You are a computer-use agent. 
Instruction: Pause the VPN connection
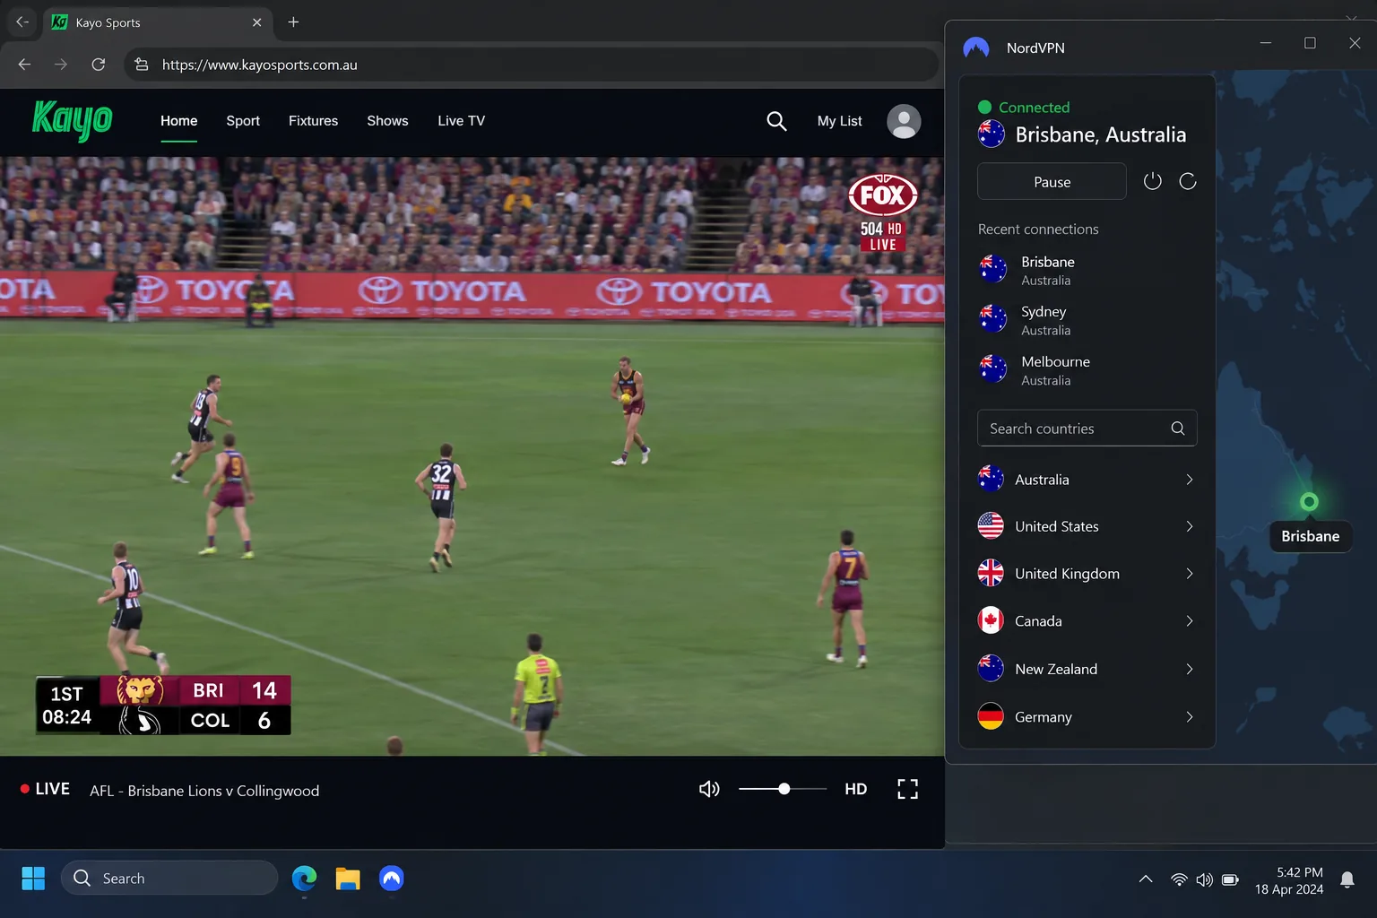pos(1052,182)
